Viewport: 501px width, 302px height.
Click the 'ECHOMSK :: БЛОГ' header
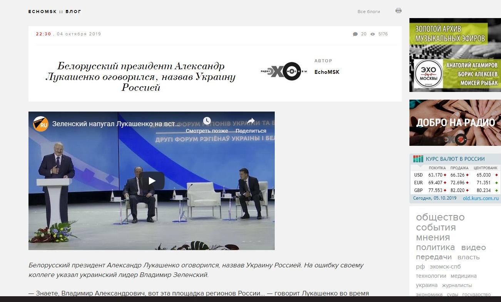(55, 12)
